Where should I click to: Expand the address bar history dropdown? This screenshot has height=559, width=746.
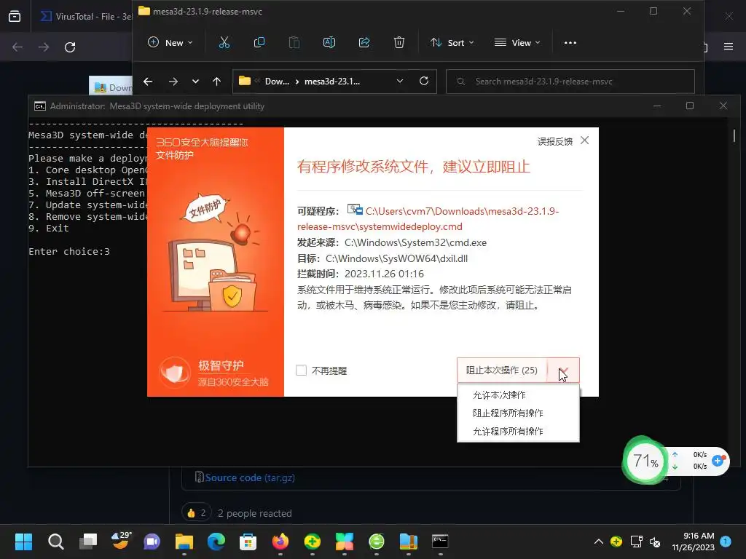(x=400, y=81)
